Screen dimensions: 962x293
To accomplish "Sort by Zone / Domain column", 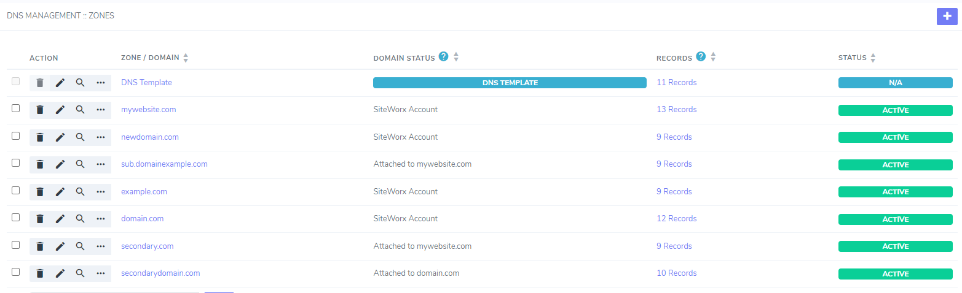I will click(x=186, y=58).
